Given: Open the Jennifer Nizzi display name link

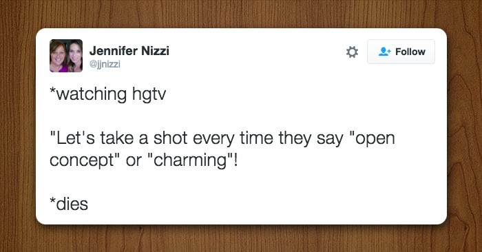Looking at the screenshot, I should click(x=129, y=51).
